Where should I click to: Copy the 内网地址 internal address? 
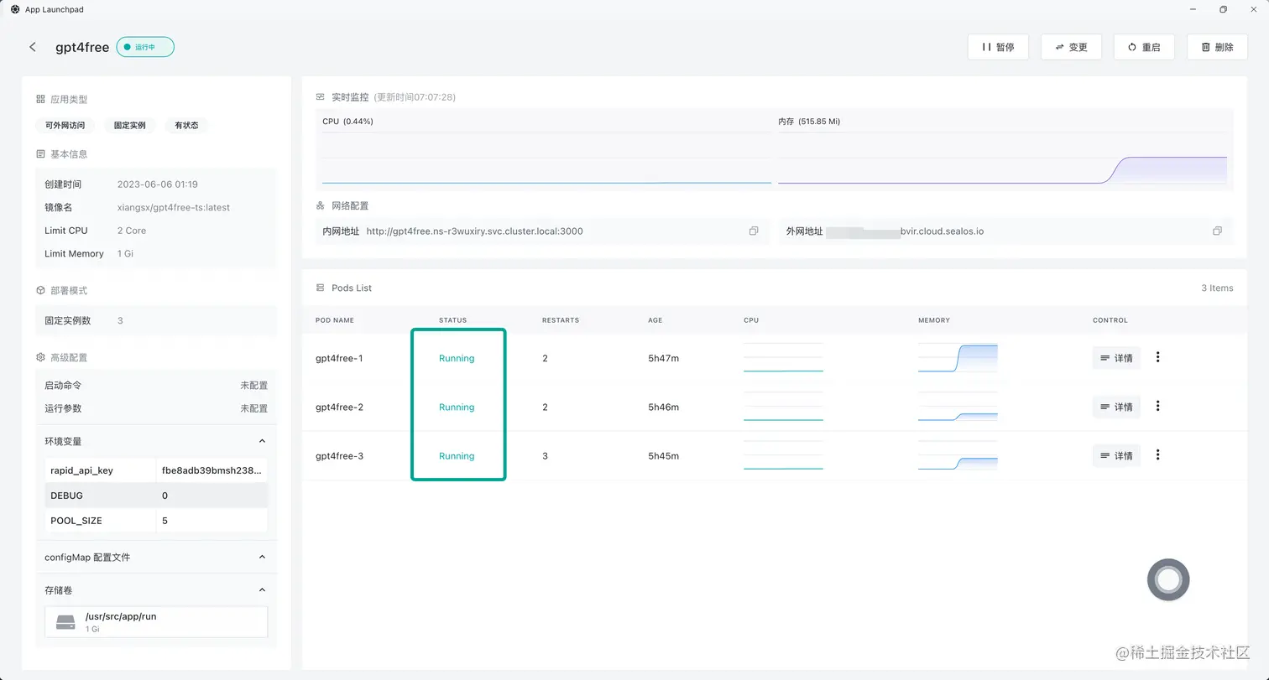pyautogui.click(x=754, y=231)
